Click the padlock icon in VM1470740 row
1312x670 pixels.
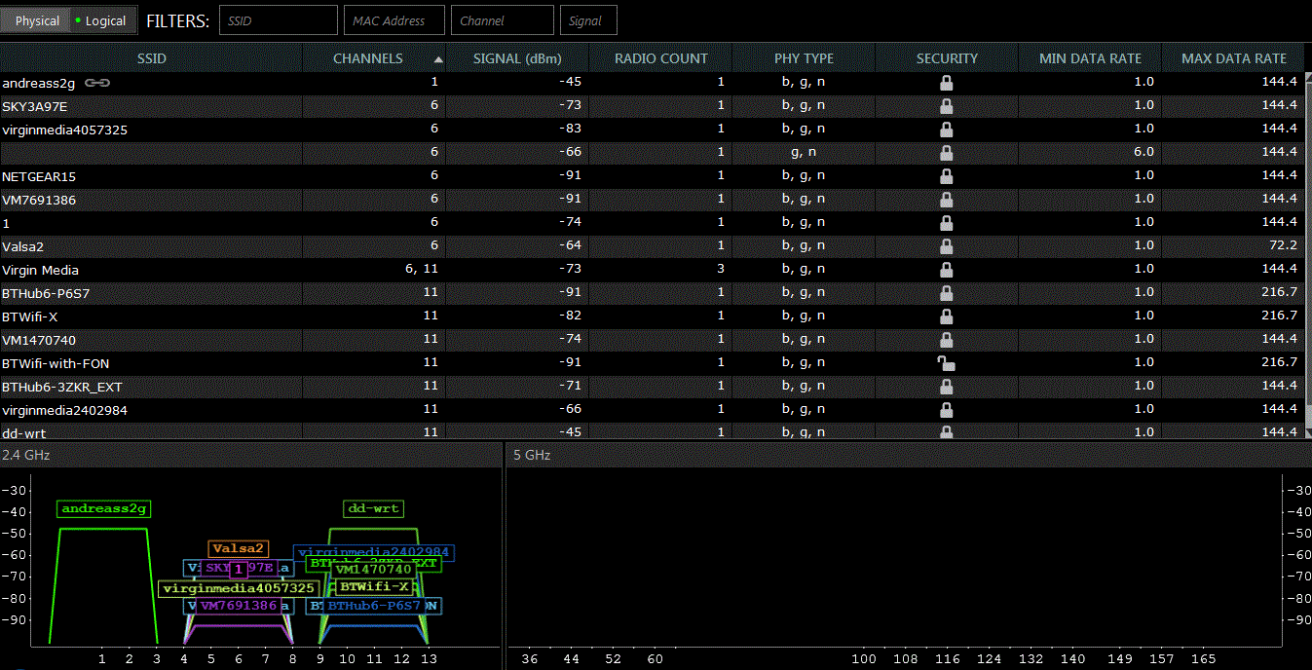pos(946,340)
